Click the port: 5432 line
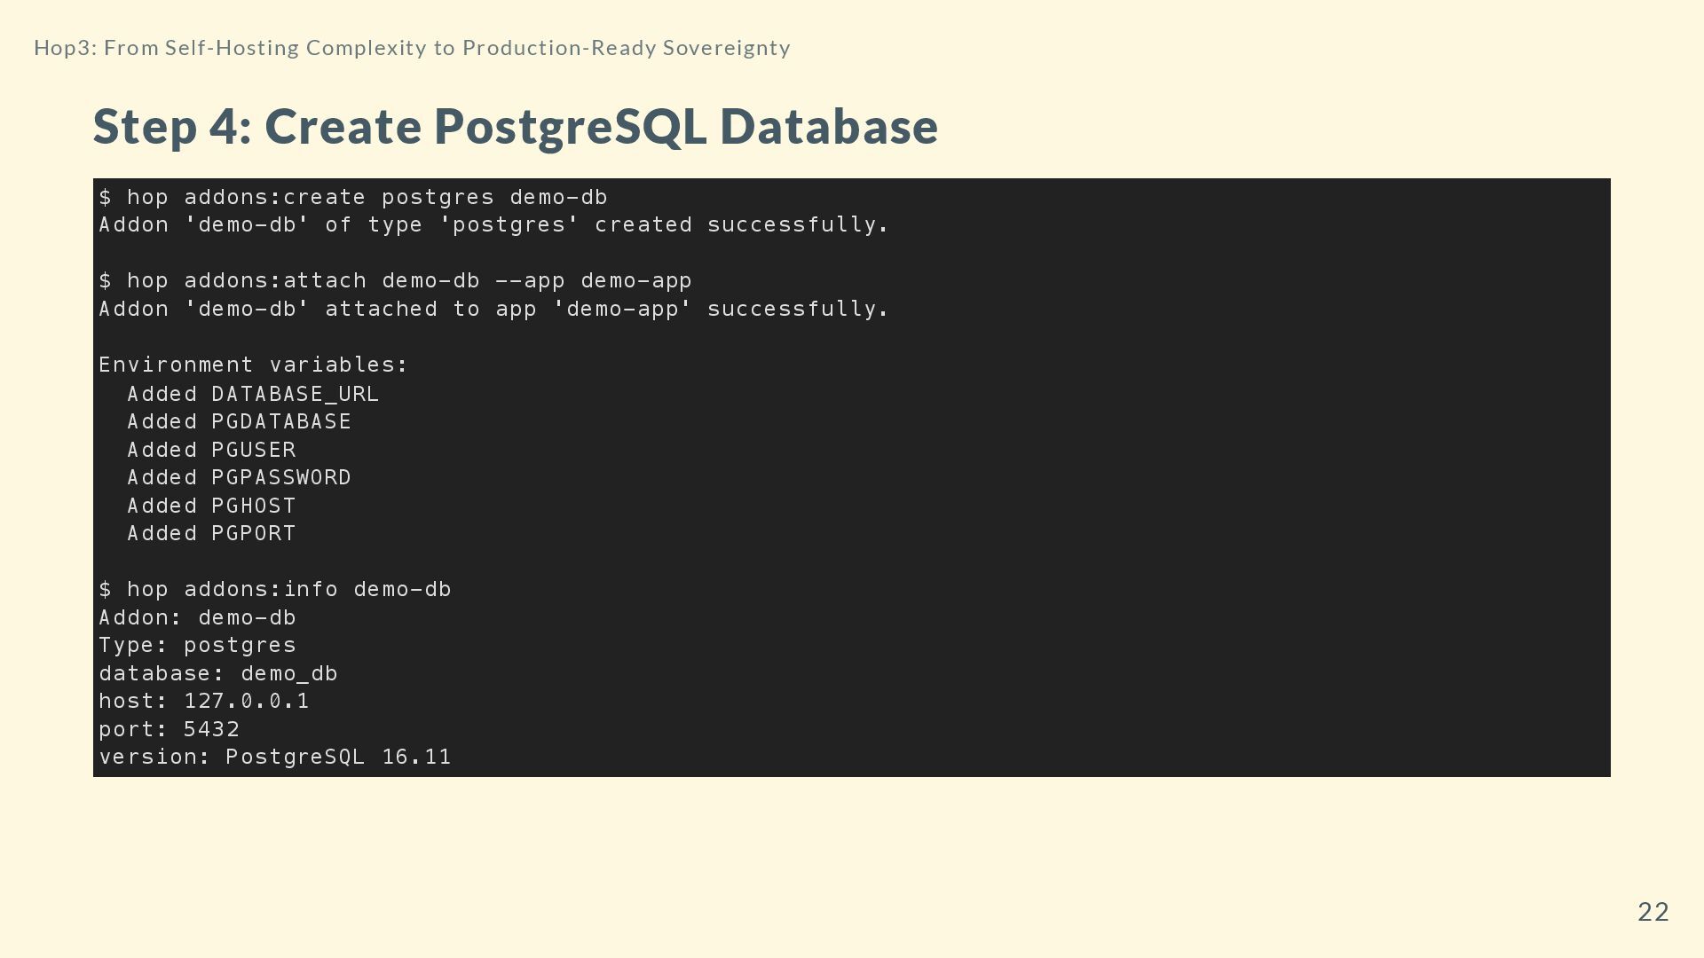 169,730
